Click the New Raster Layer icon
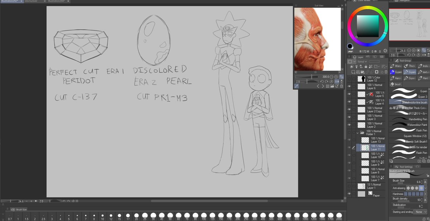Screen dimensions: 430x221 [353, 72]
